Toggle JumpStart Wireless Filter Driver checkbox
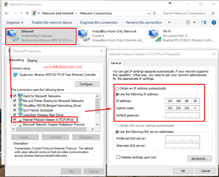Screen dimensions: 219x177 click(x=15, y=115)
